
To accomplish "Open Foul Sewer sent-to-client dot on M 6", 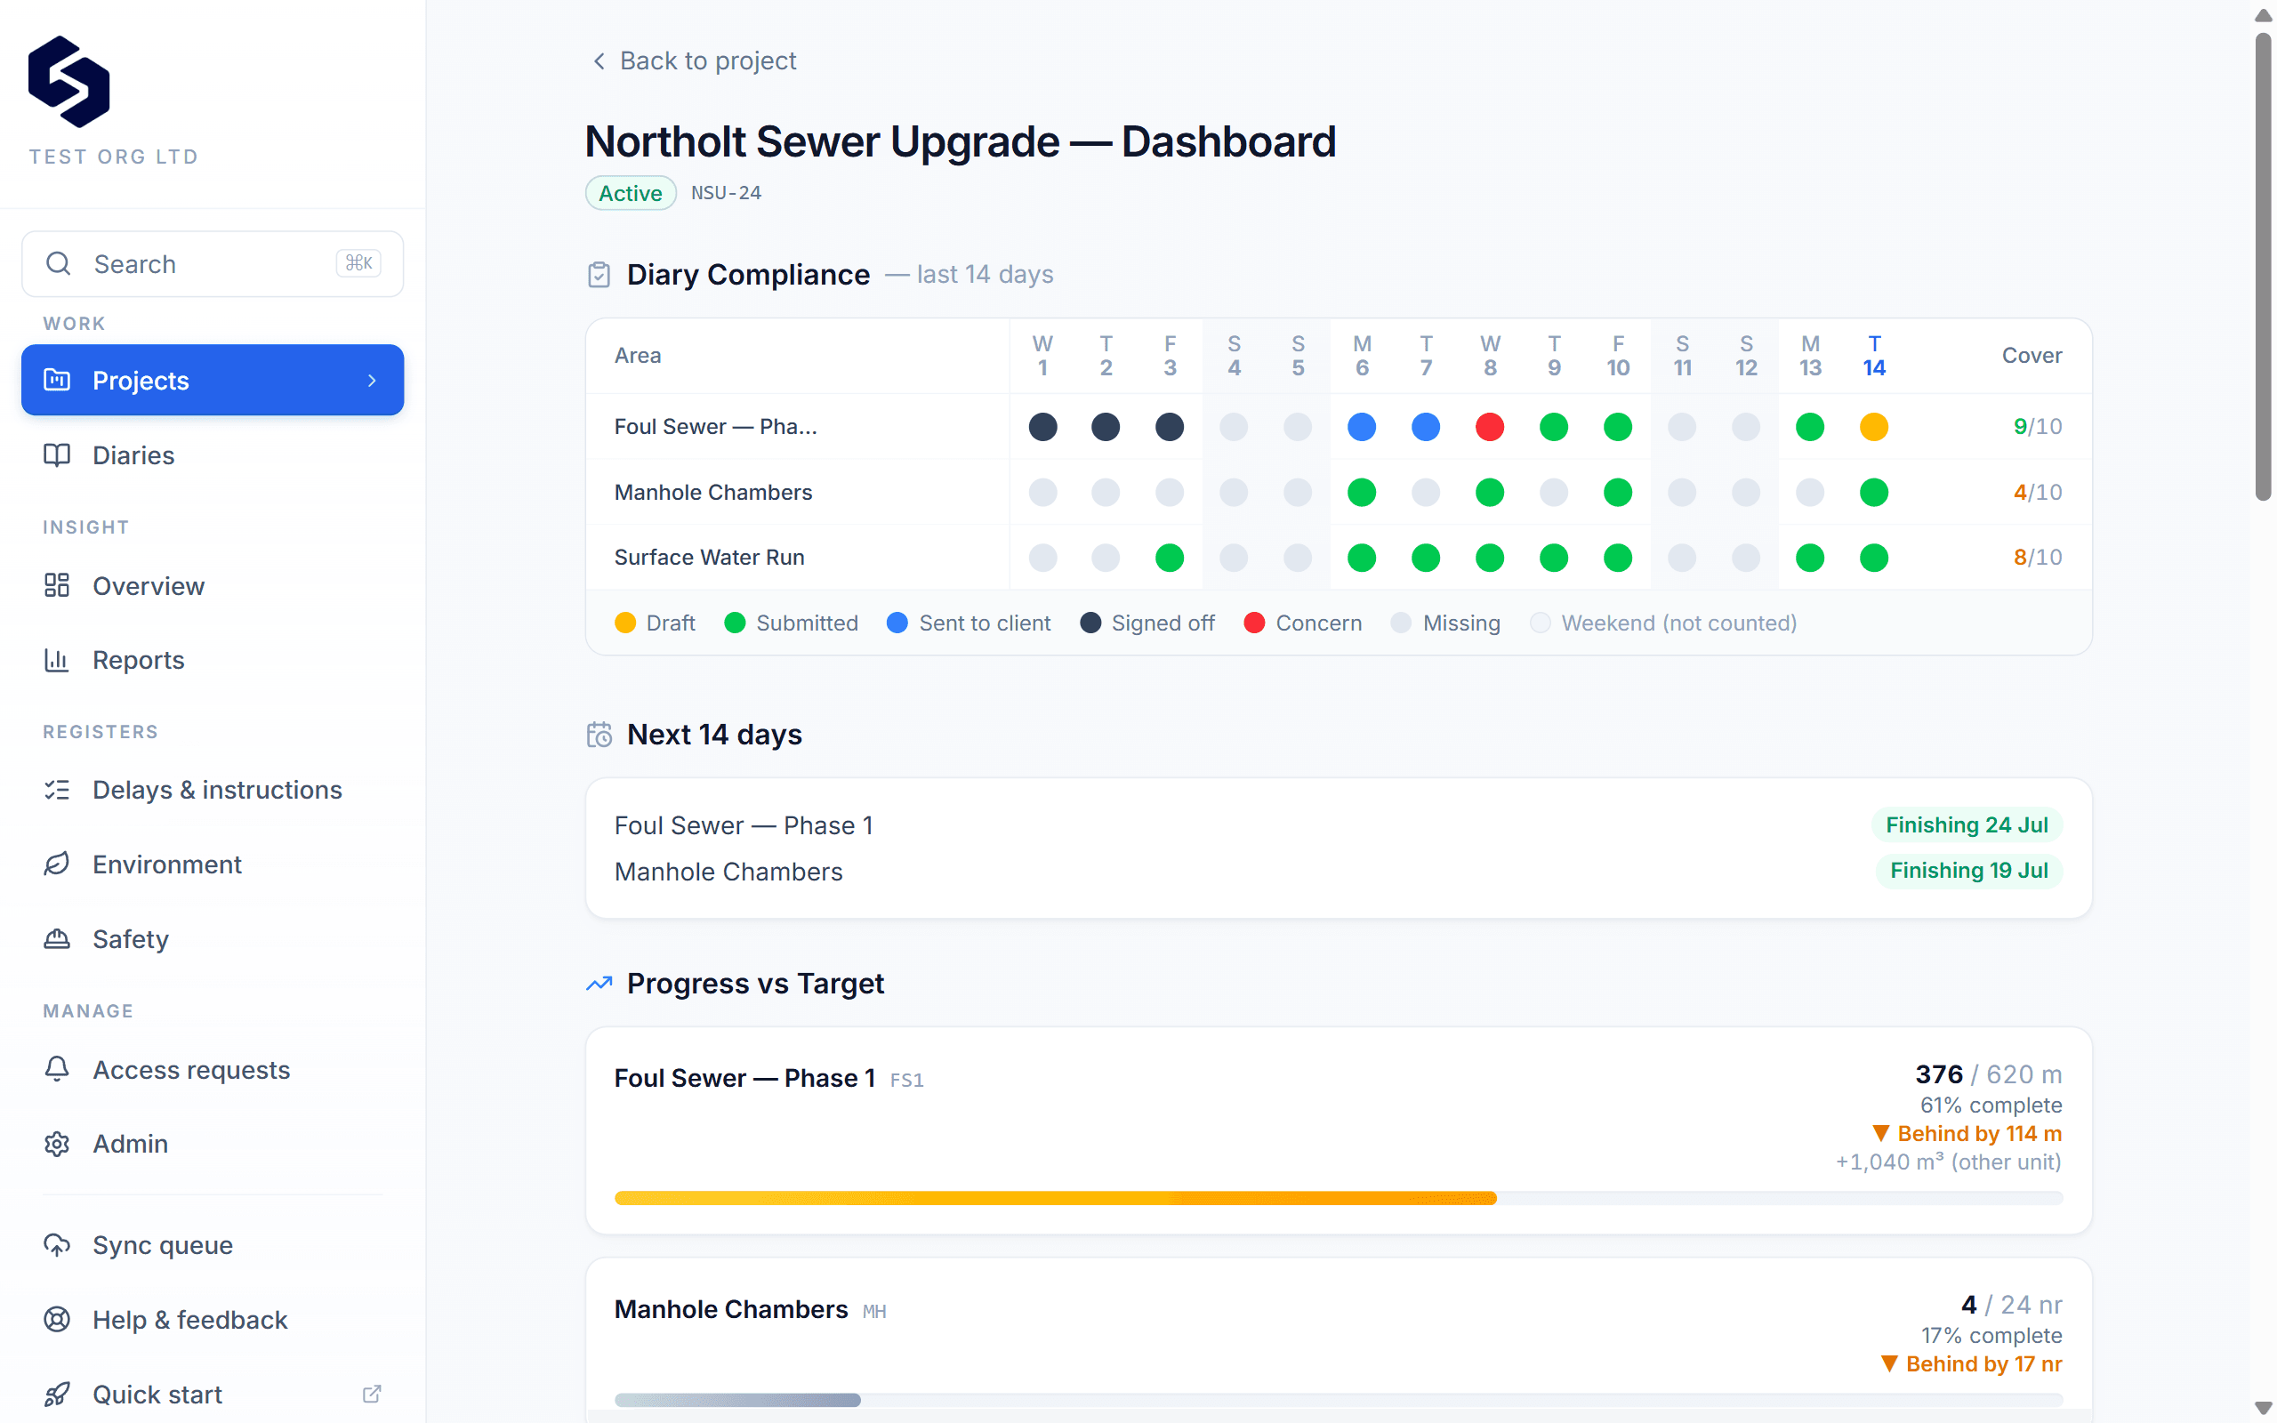I will coord(1362,426).
